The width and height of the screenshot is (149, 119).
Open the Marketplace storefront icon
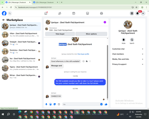click(x=88, y=13)
